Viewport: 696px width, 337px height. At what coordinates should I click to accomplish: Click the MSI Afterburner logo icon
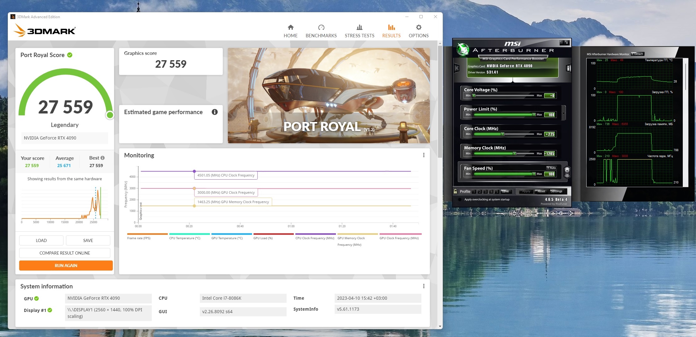463,49
